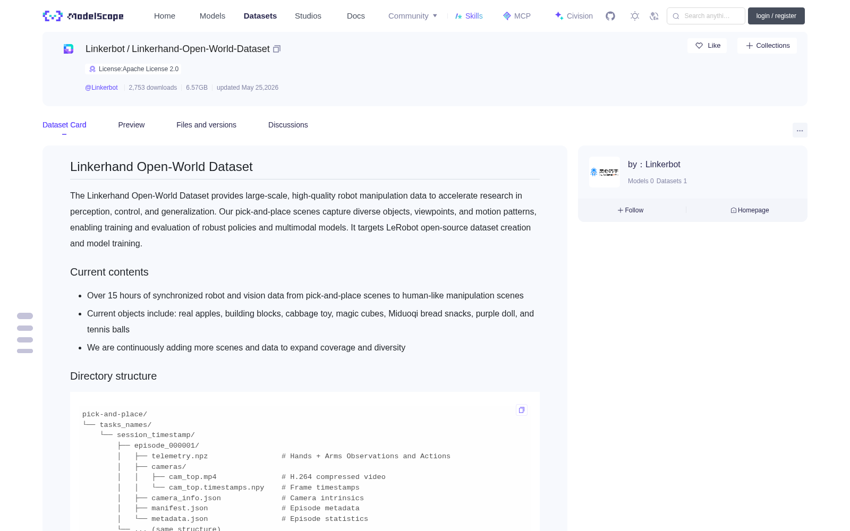The height and width of the screenshot is (531, 850).
Task: Go to the Home nav item
Action: (165, 16)
